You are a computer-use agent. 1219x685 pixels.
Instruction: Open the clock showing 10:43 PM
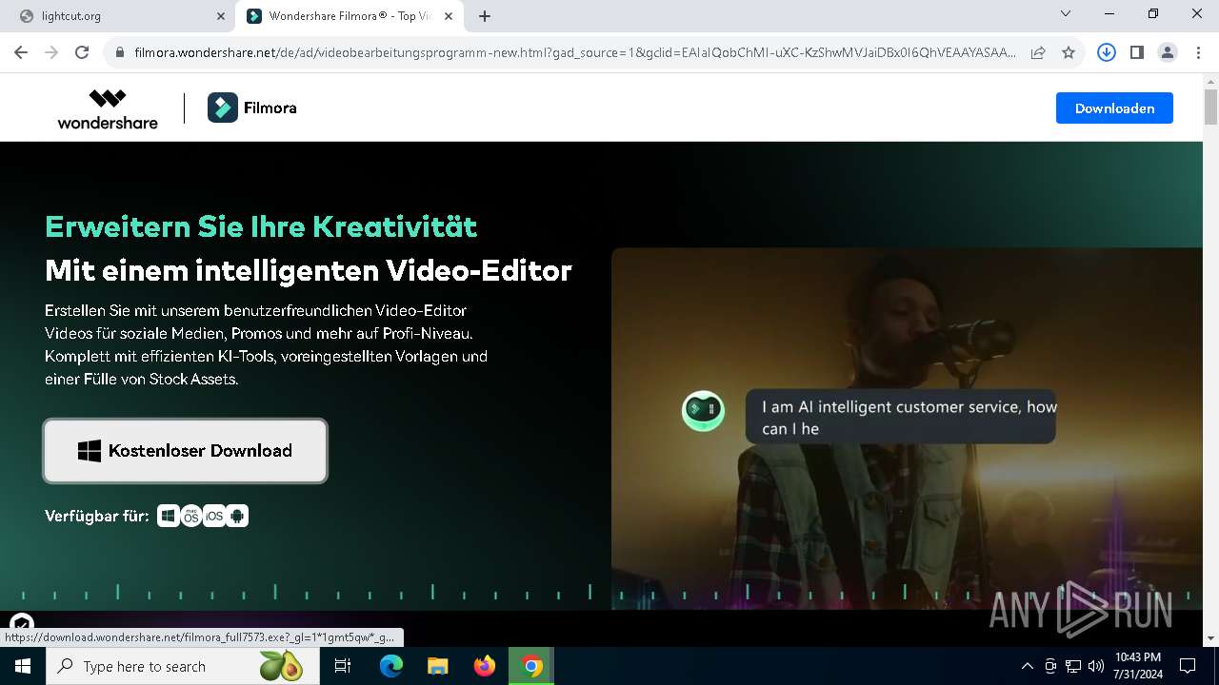coord(1137,666)
